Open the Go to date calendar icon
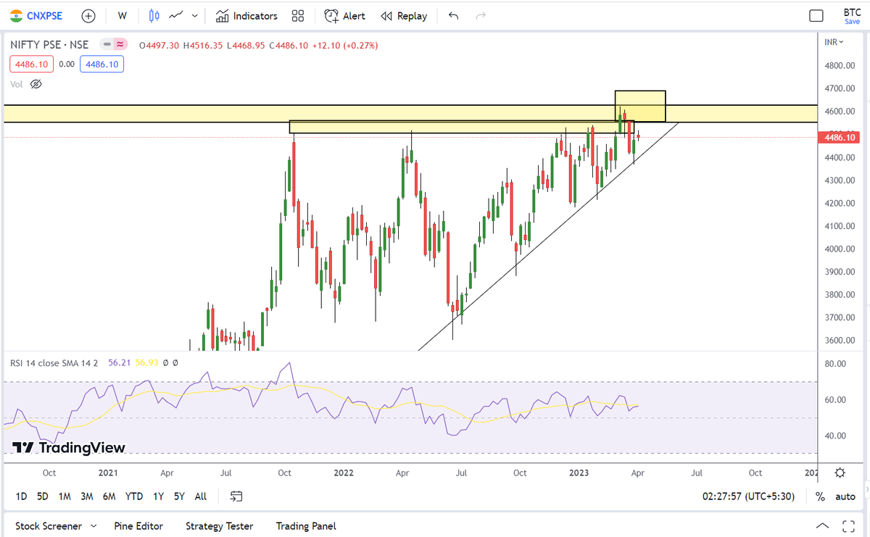 pyautogui.click(x=236, y=496)
